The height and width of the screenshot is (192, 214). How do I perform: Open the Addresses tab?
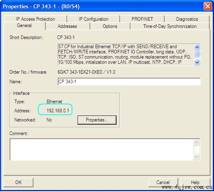pyautogui.click(x=67, y=26)
